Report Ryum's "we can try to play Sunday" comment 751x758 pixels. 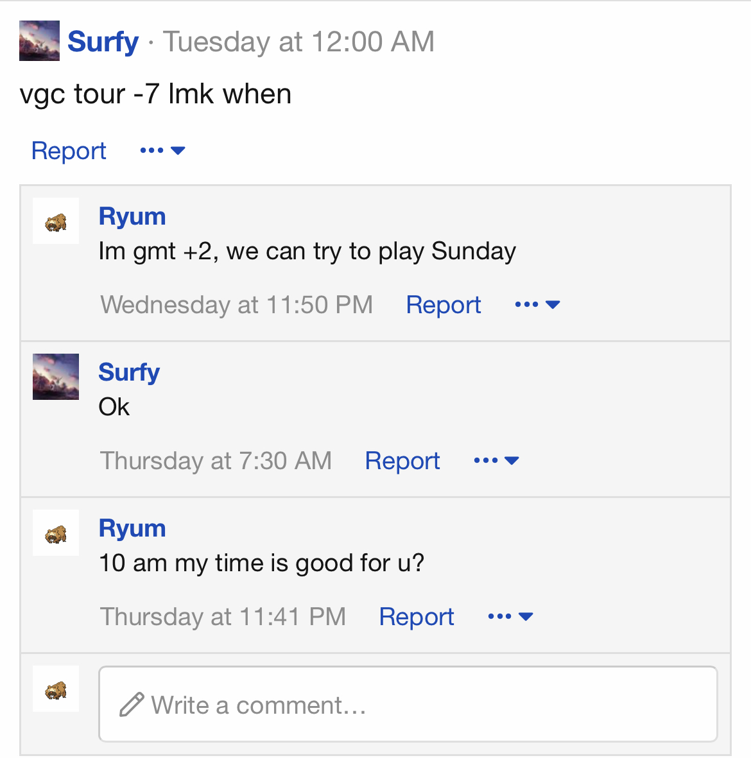(444, 305)
